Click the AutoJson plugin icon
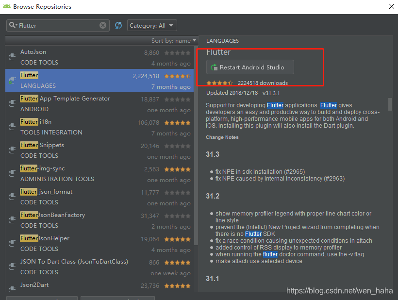This screenshot has width=398, height=300. (x=12, y=57)
